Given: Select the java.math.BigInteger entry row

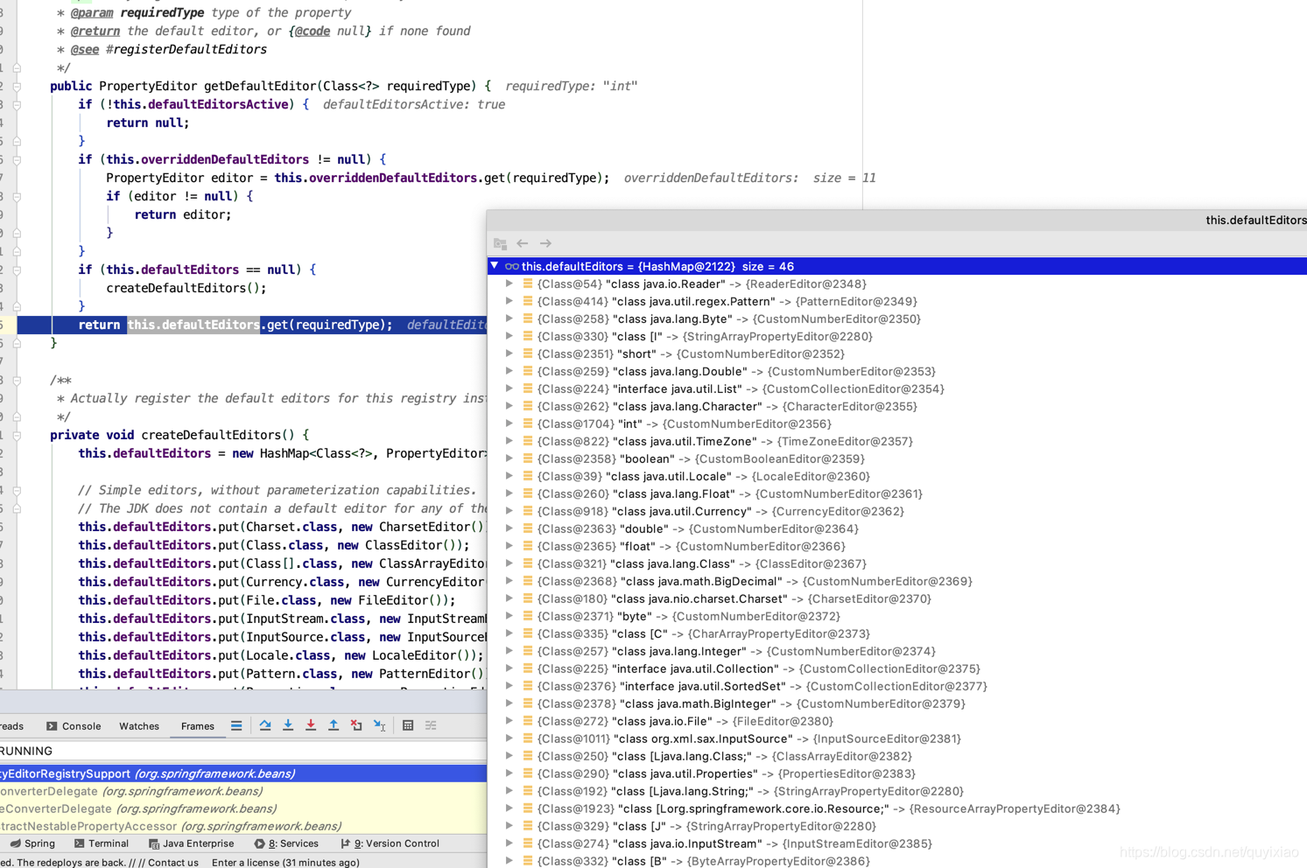Looking at the screenshot, I should click(x=897, y=703).
